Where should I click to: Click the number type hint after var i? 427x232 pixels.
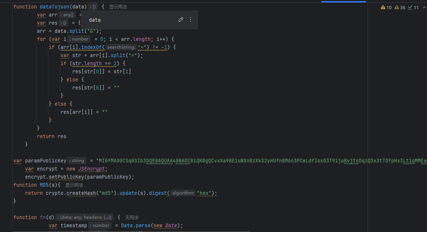point(80,39)
